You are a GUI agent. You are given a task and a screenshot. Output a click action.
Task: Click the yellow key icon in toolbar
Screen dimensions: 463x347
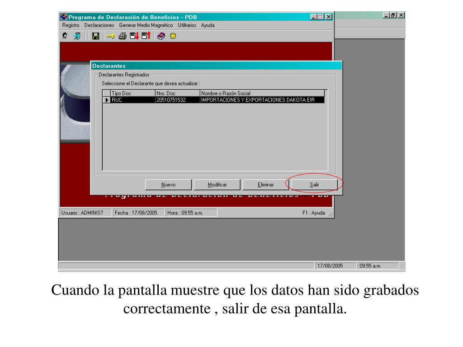pos(111,36)
